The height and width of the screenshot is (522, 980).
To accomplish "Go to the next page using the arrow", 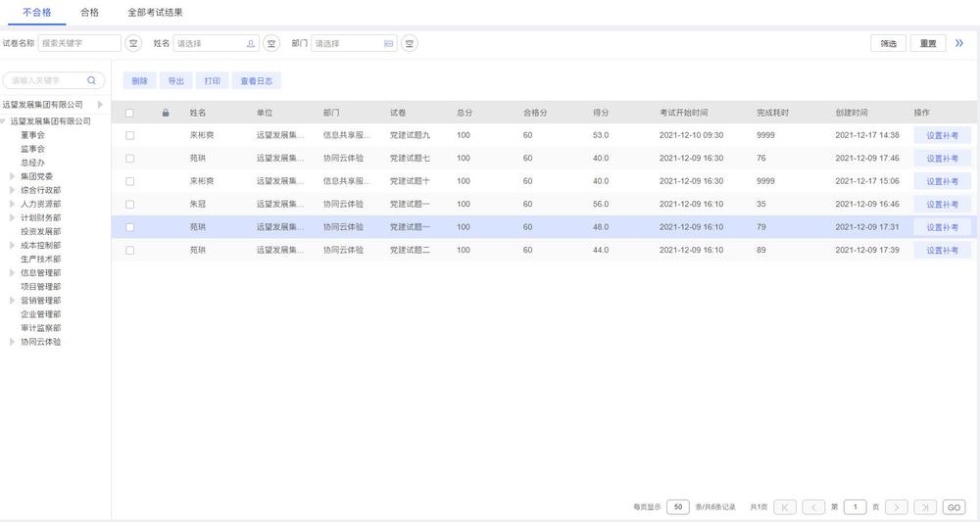I will [x=896, y=507].
